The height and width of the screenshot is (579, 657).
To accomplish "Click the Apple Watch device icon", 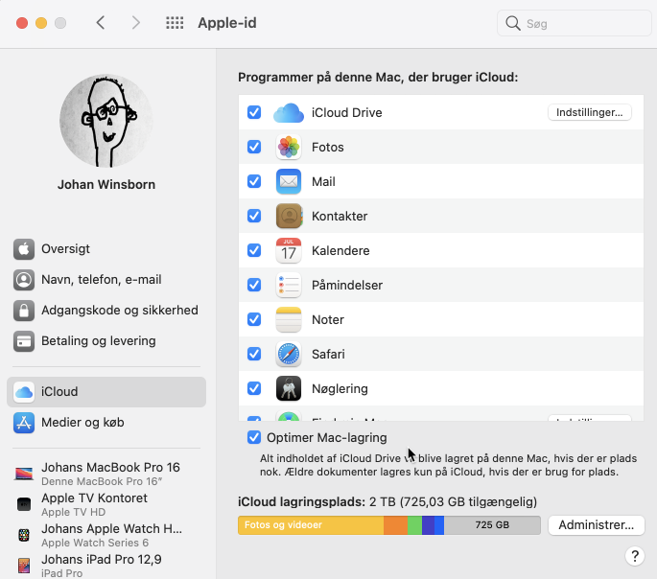I will (24, 535).
